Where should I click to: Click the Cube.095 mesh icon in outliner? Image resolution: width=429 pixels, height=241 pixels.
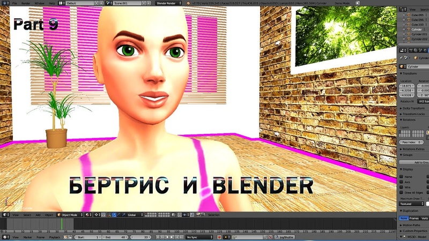pos(409,15)
